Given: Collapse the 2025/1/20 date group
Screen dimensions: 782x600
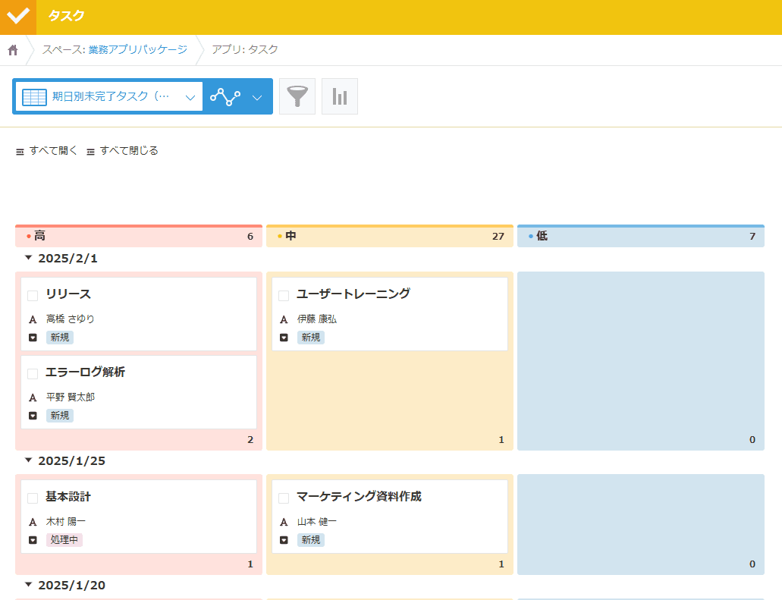Looking at the screenshot, I should click(x=28, y=585).
